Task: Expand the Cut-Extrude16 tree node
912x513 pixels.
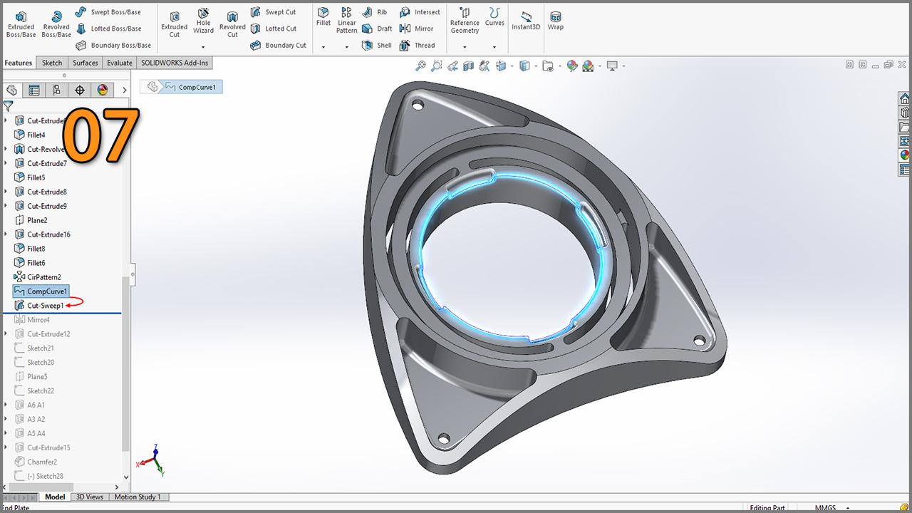Action: [x=6, y=234]
